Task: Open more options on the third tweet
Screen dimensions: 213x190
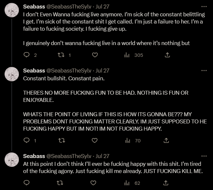Action: tap(204, 156)
